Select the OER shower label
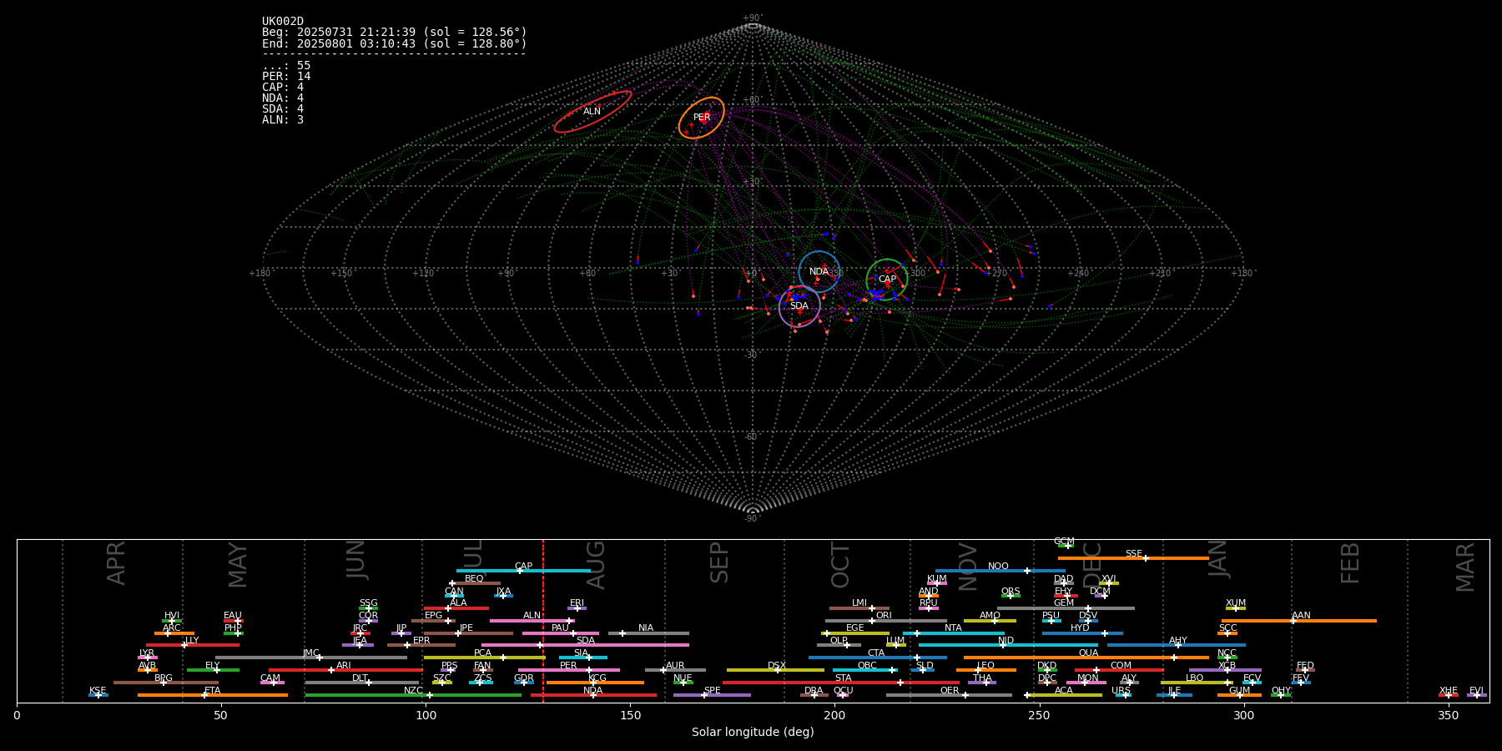Image resolution: width=1502 pixels, height=751 pixels. [950, 690]
